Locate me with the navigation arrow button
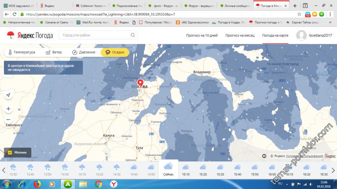This screenshot has width=337, height=189. [x=8, y=95]
